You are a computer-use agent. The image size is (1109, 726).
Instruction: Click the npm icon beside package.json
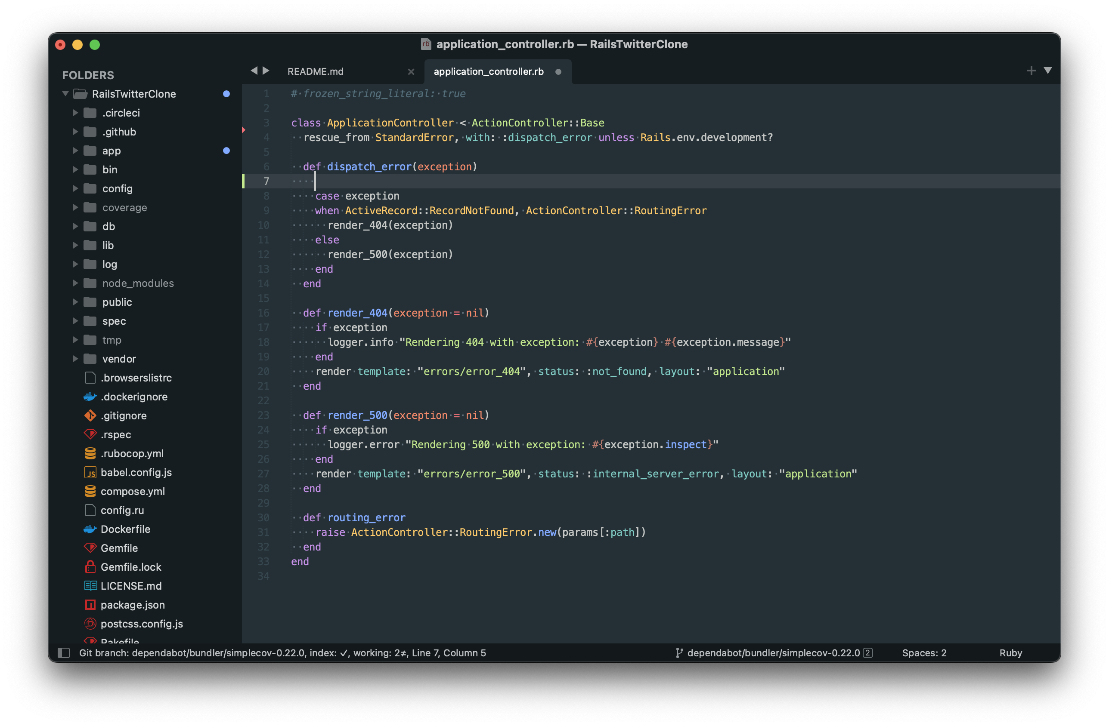(x=90, y=605)
